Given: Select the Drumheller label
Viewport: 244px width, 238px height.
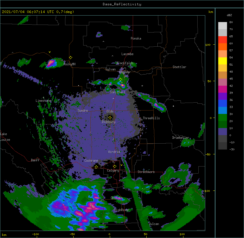Looking at the screenshot, I should point(181,138).
